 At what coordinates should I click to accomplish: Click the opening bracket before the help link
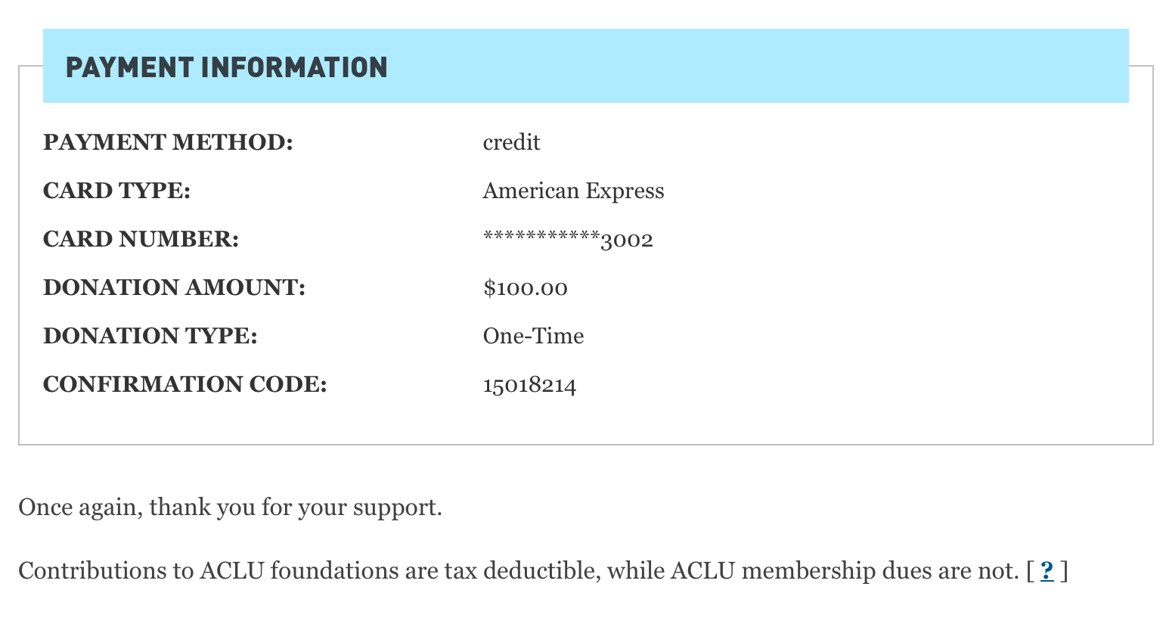coord(1030,571)
